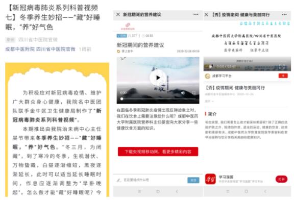Click the blue send comment button
This screenshot has width=295, height=200.
[x=193, y=180]
